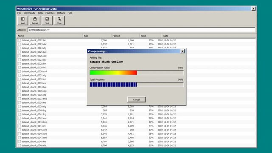This screenshot has height=153, width=272.
Task: Check the box for dataset_chunk_0032.ini
Action: click(20, 79)
